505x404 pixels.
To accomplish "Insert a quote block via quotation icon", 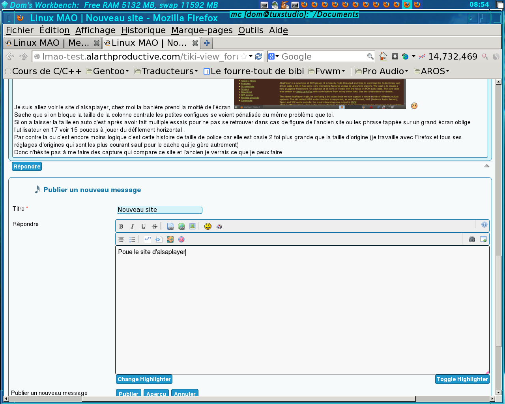I will [148, 239].
